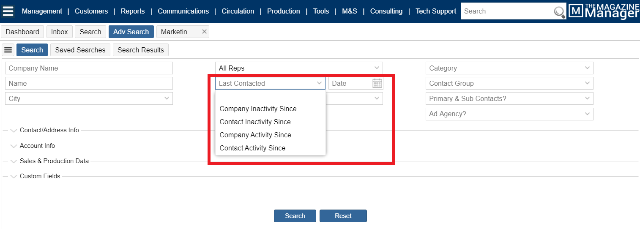Screen dimensions: 640x229
Task: Open the Reports menu
Action: [x=133, y=11]
